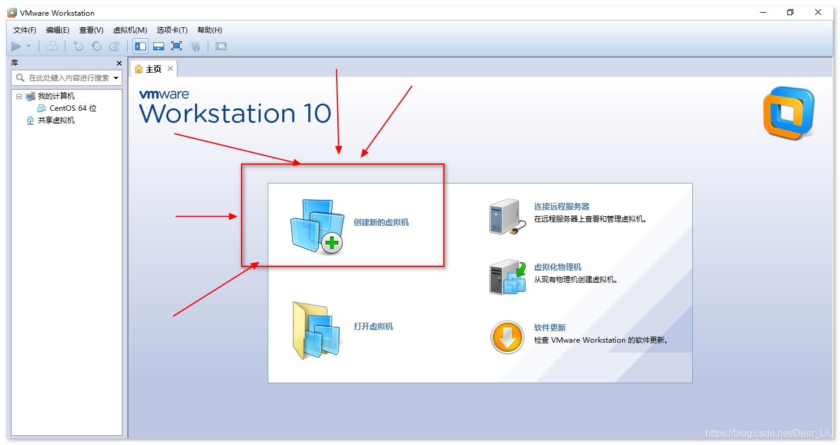Open the 查看(V) menu

pos(91,30)
